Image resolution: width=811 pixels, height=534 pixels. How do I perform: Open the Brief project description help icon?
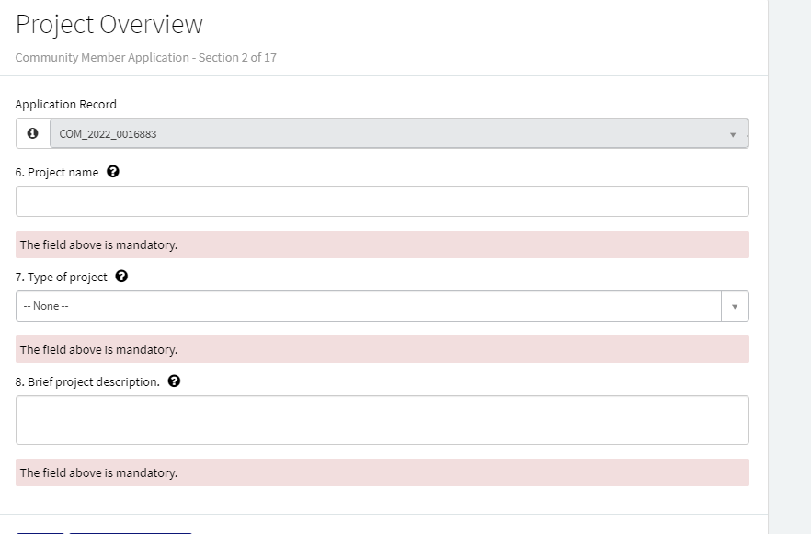click(174, 381)
